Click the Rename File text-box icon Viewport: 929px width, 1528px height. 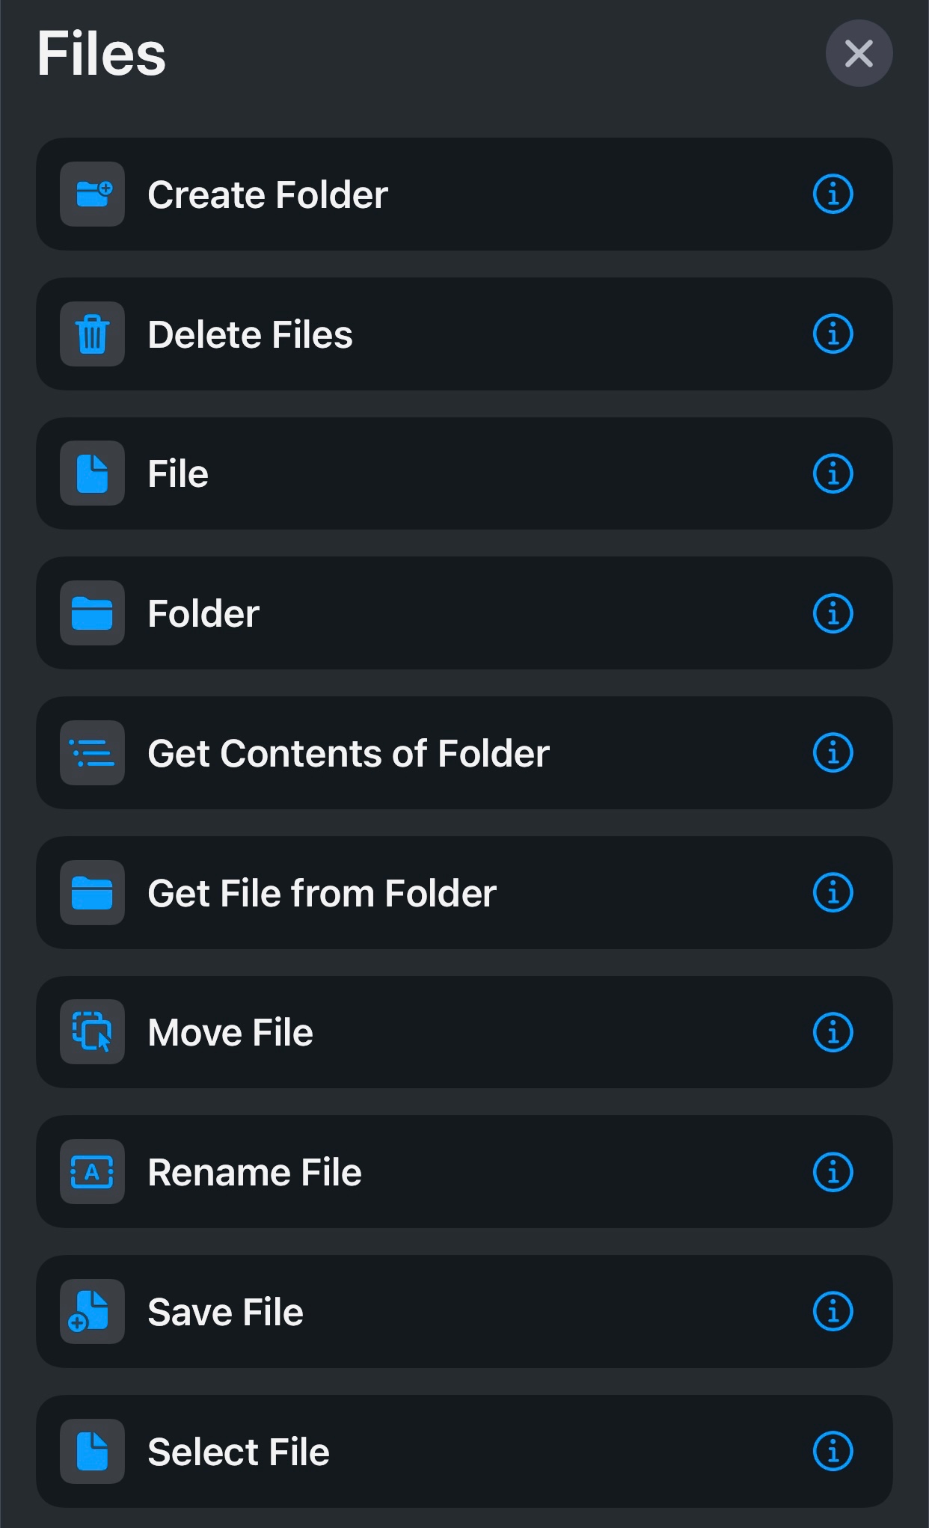pos(92,1172)
